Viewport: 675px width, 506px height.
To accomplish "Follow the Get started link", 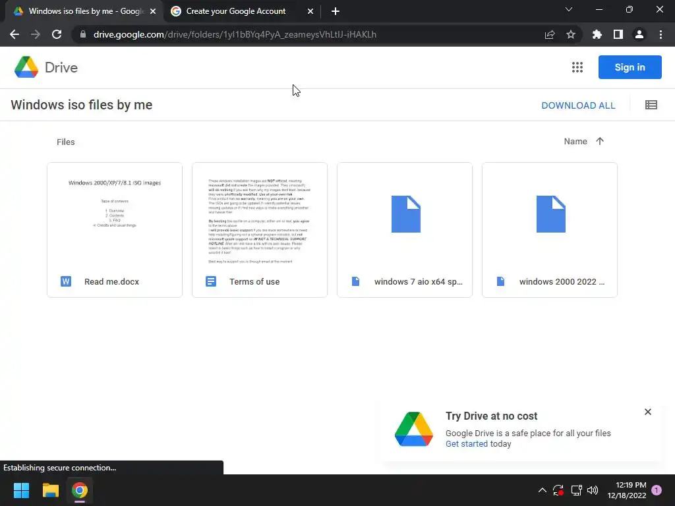I will pyautogui.click(x=467, y=443).
